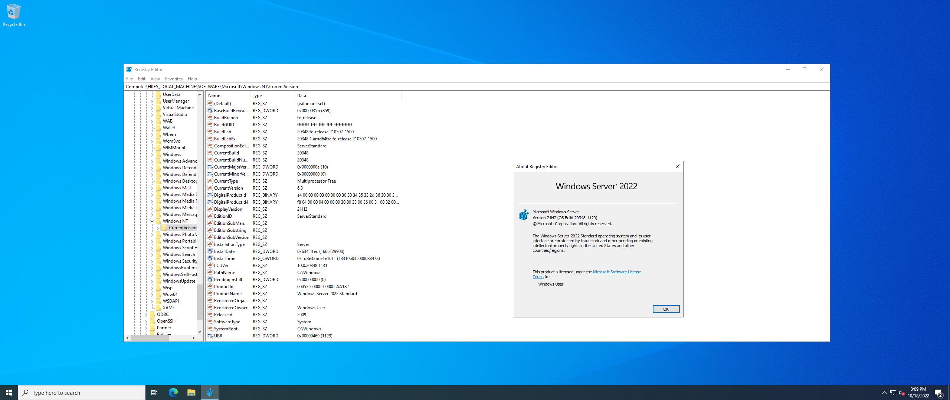
Task: Open the Edit menu
Action: 142,79
